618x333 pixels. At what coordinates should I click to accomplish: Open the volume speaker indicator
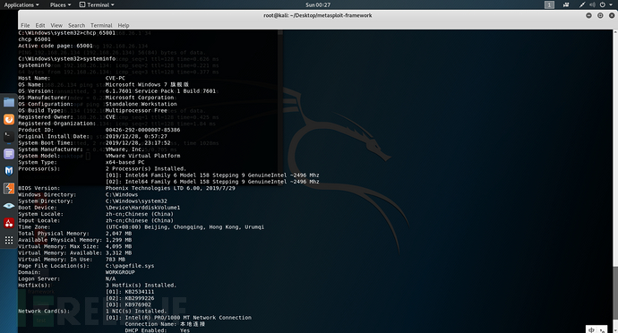point(592,4)
